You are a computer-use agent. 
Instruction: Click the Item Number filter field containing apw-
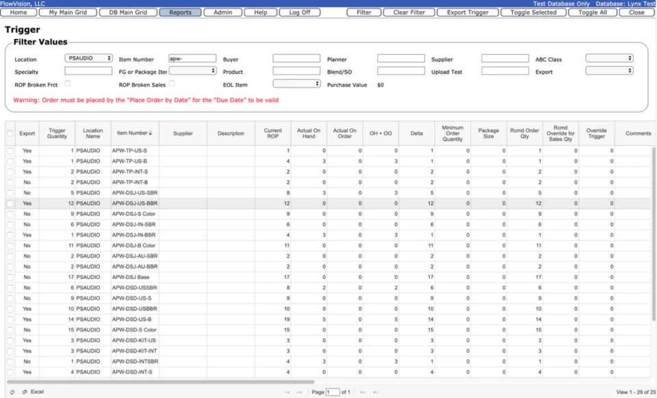tap(192, 58)
